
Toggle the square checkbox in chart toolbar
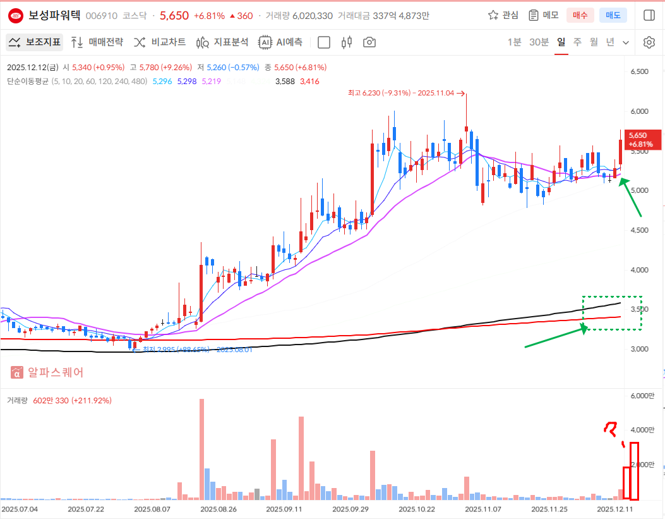click(324, 42)
